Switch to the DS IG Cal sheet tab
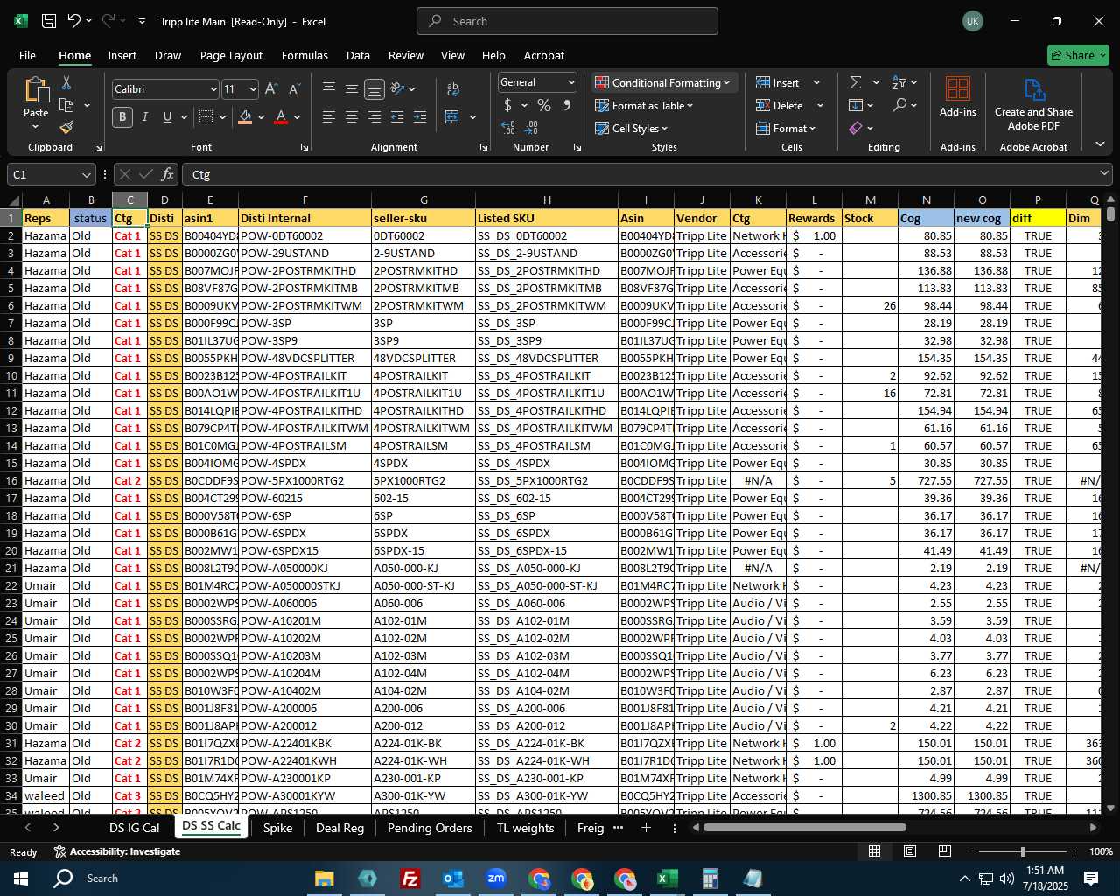Viewport: 1120px width, 896px height. (x=134, y=828)
